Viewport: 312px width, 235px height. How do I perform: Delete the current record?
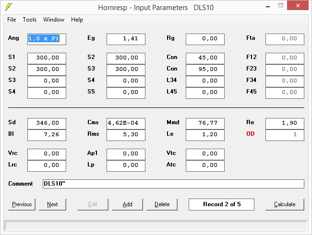tap(162, 204)
